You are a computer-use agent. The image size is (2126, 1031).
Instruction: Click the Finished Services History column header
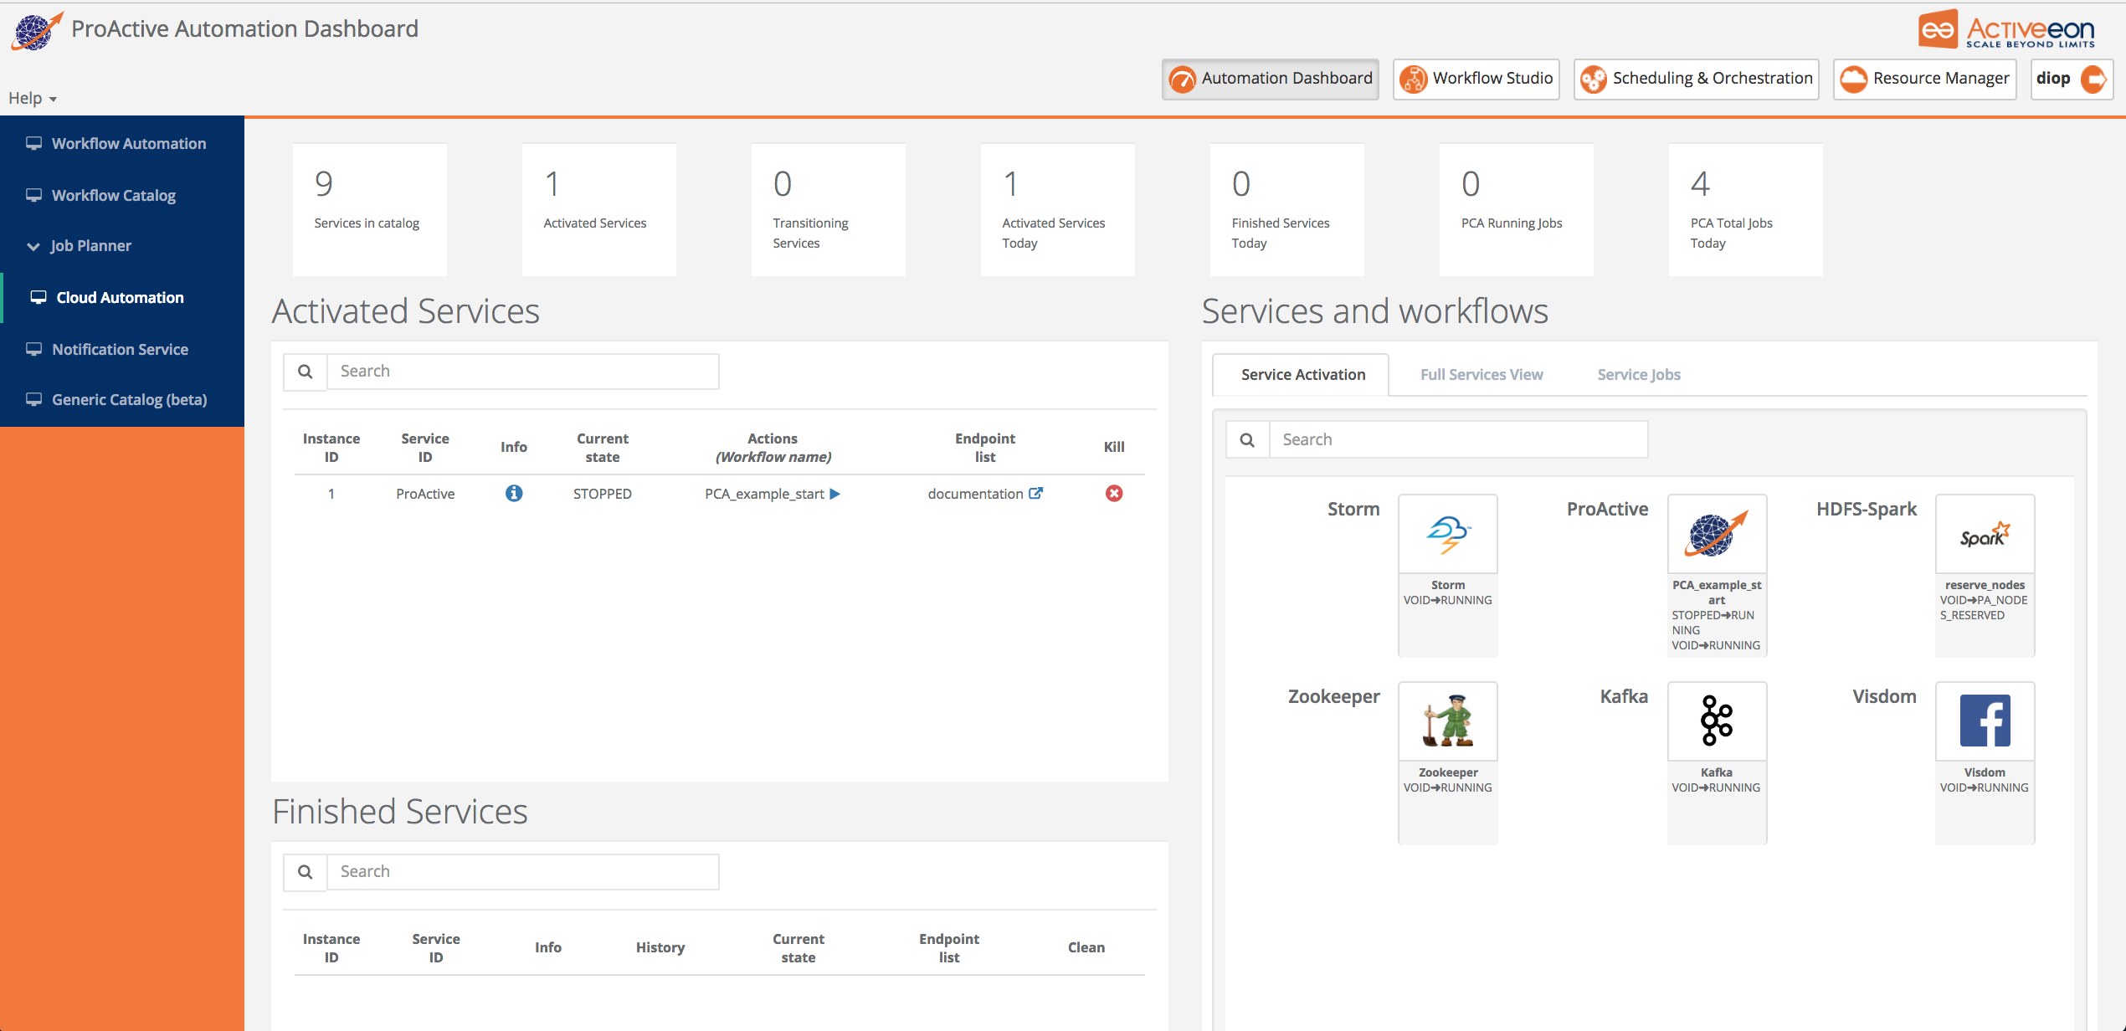[x=660, y=947]
